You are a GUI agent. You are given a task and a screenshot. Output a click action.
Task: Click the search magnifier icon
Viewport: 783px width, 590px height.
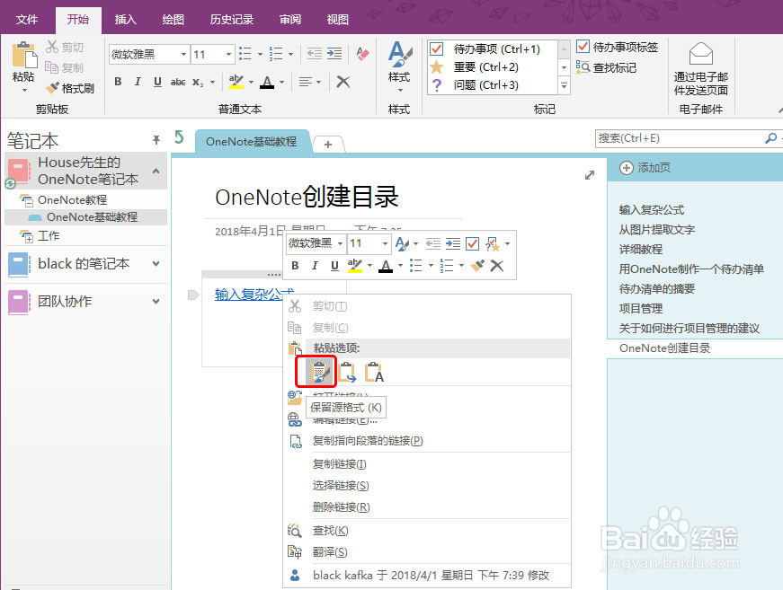point(770,138)
